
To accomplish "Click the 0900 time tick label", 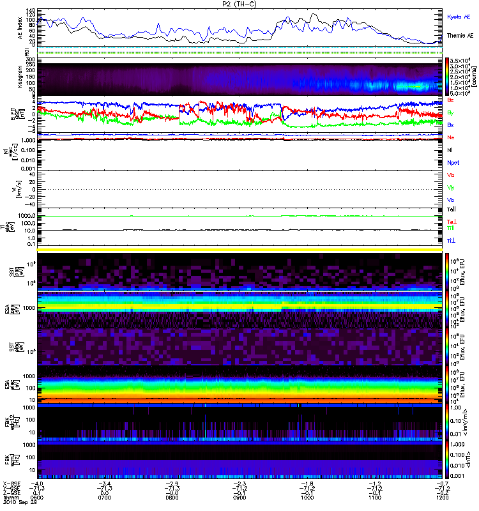I will [x=240, y=498].
